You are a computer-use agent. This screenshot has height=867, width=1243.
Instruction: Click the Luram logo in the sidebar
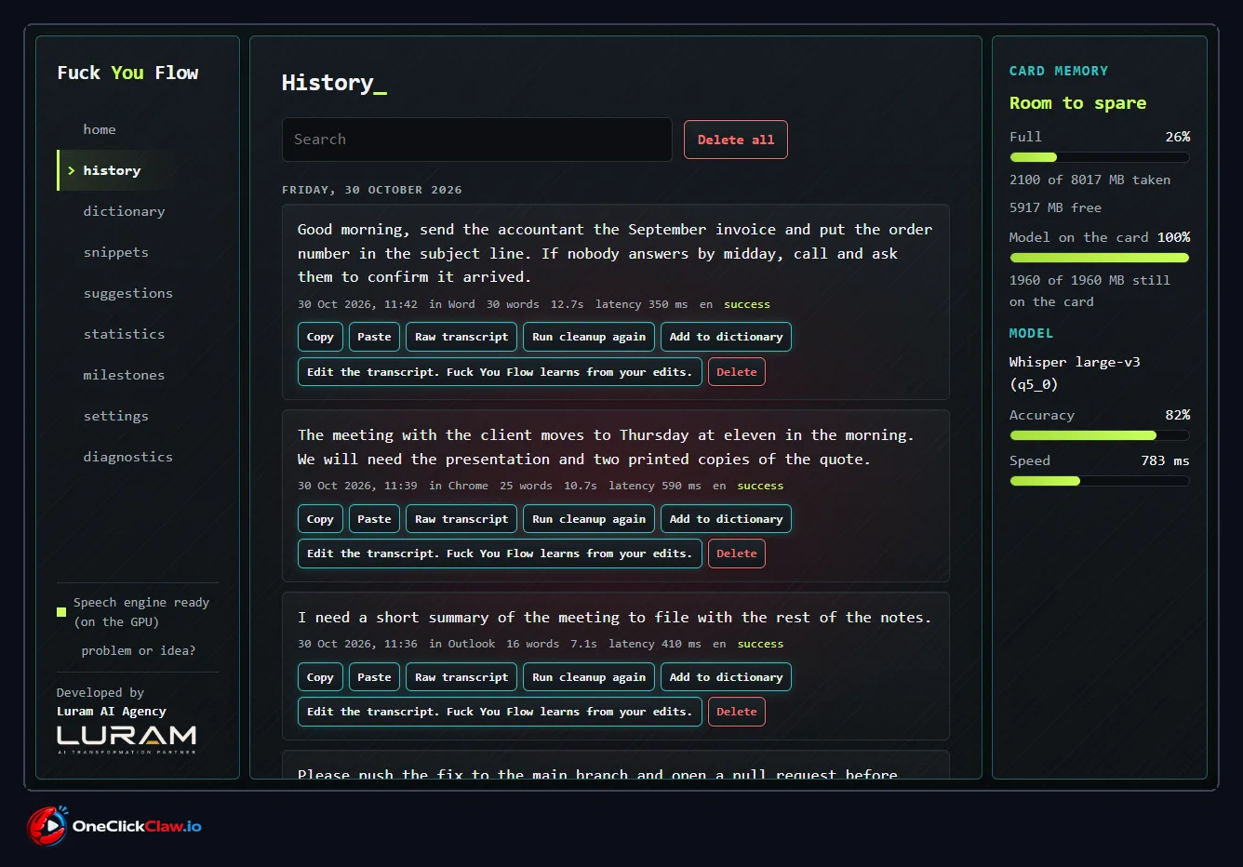[127, 740]
